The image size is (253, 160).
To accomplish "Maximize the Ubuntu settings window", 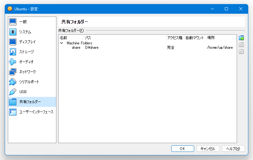I will click(226, 9).
